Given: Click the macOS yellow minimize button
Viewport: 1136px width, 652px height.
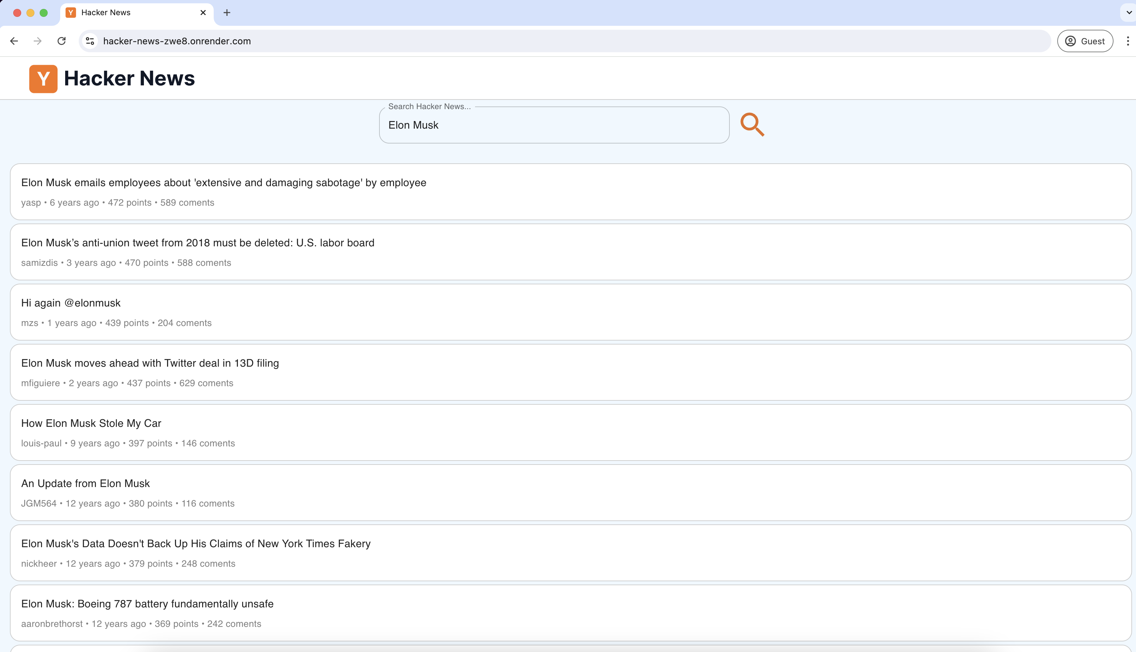Looking at the screenshot, I should 30,13.
